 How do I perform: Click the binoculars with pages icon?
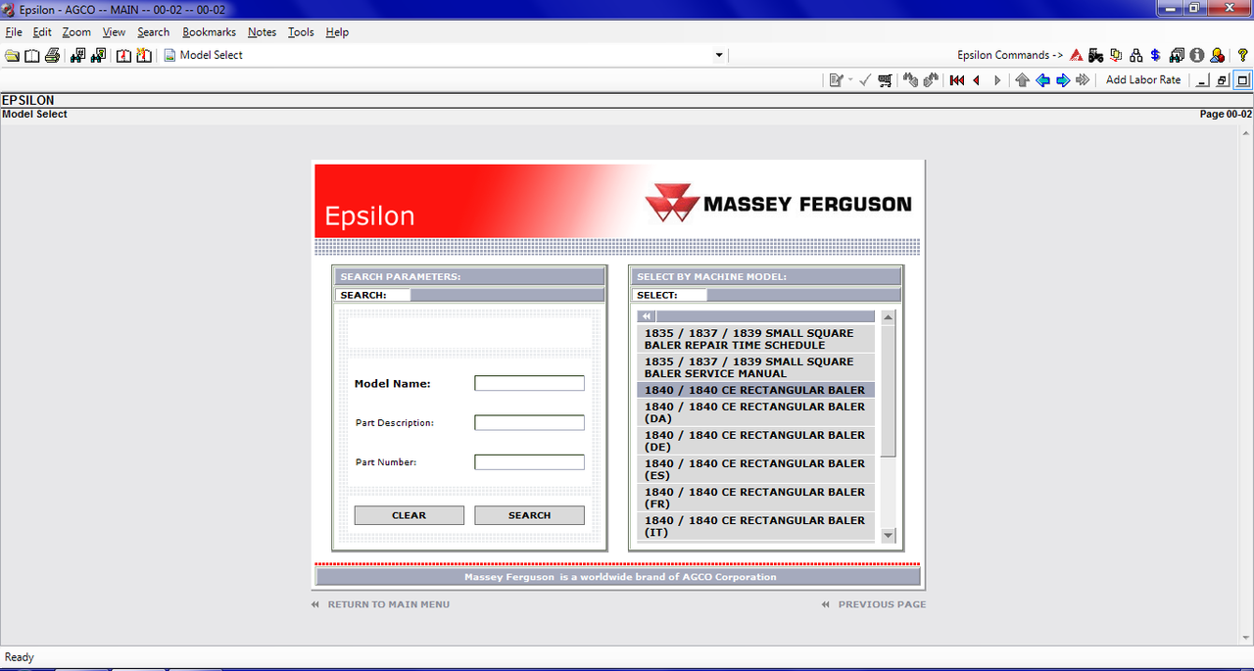pyautogui.click(x=1177, y=55)
